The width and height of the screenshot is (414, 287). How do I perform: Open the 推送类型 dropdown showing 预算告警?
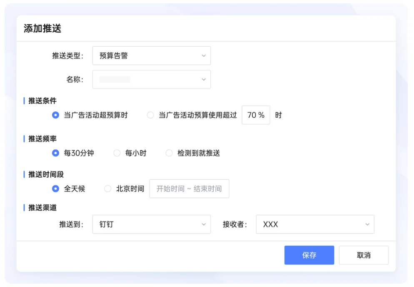[151, 55]
